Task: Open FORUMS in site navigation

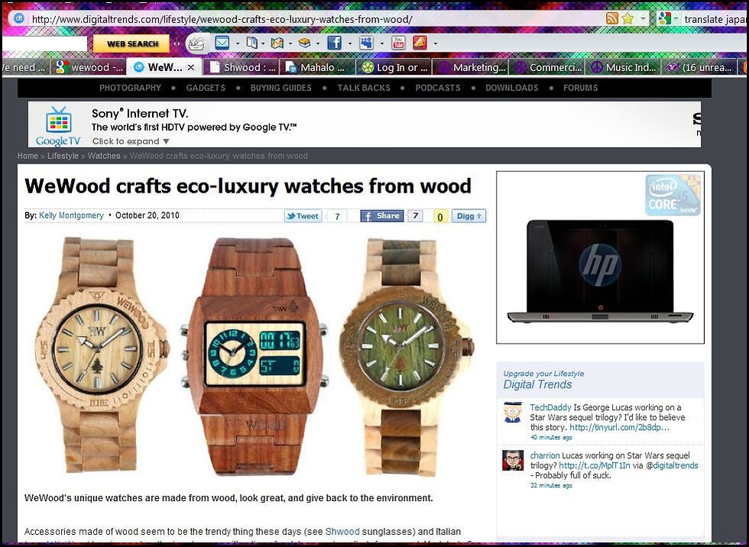Action: 580,88
